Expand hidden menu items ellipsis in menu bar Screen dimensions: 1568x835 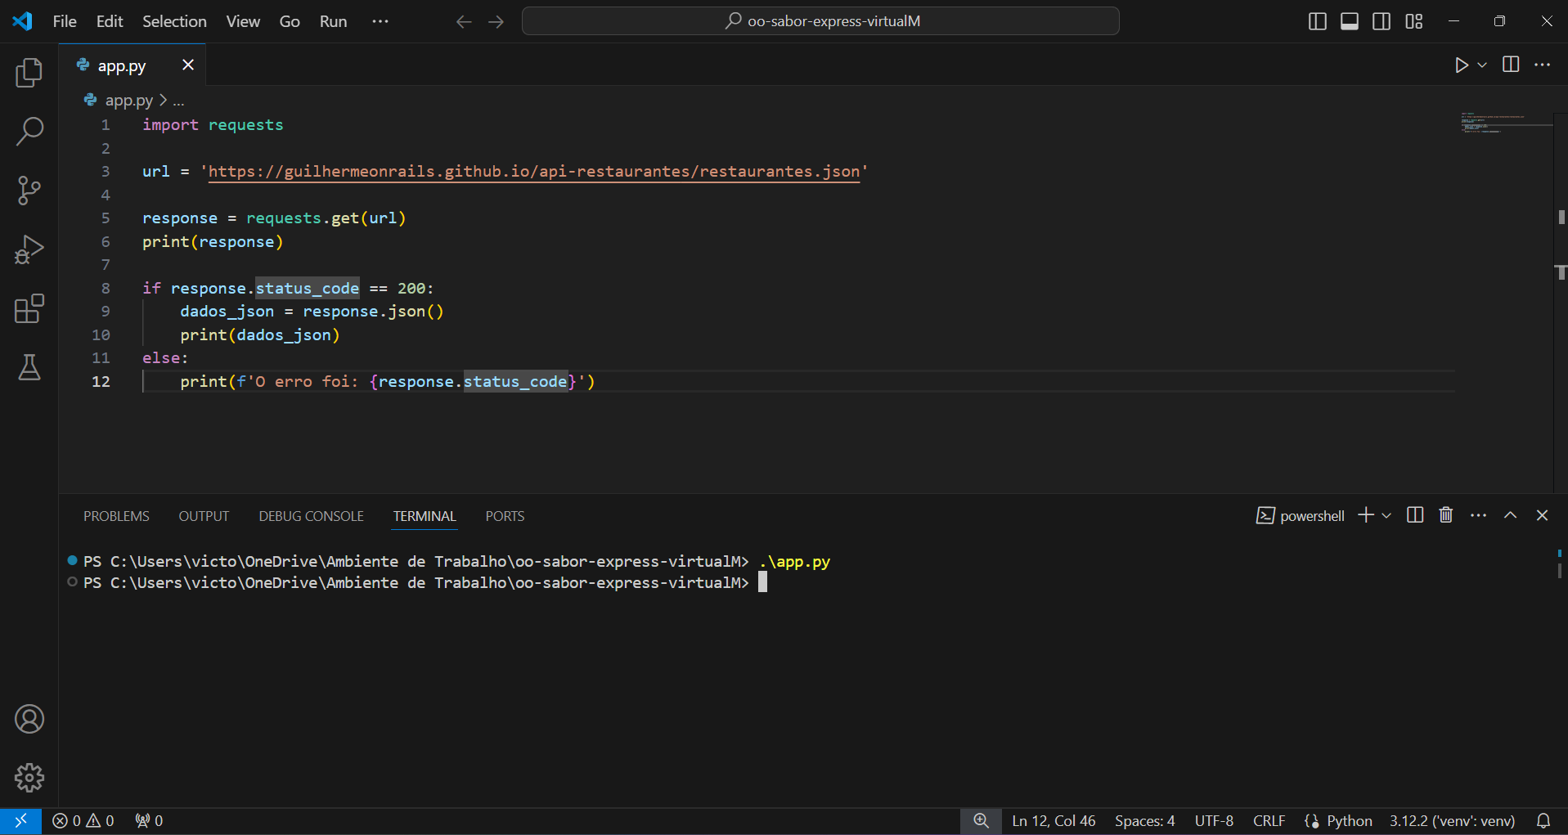380,21
